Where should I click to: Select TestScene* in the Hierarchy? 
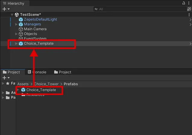pos(30,14)
